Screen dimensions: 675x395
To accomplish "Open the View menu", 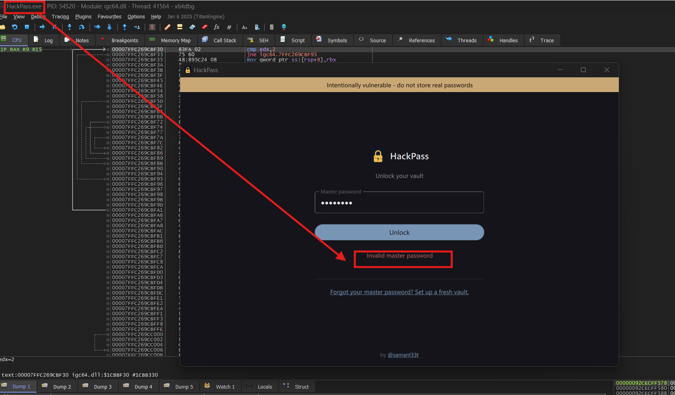I will [x=19, y=17].
